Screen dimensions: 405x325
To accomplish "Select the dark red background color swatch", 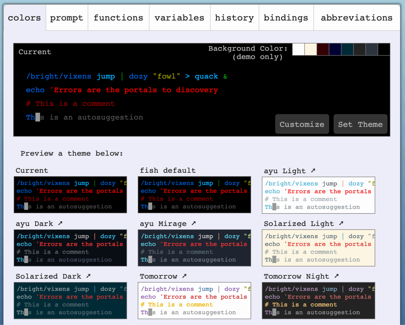I will point(322,50).
